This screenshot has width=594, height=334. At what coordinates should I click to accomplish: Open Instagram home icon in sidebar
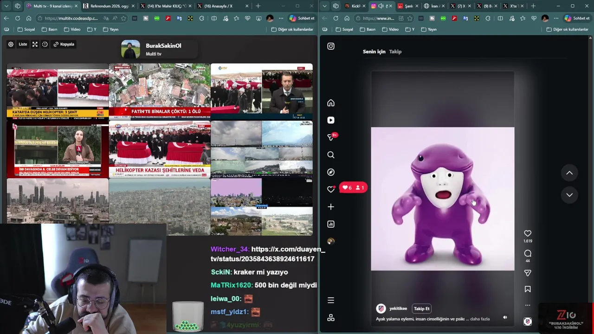point(331,103)
